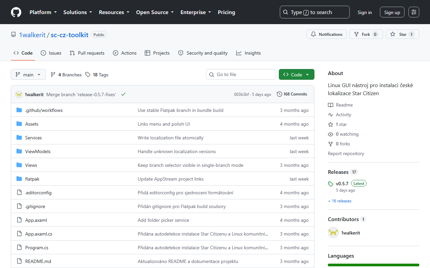
Task: Click the 1walkerit contributor avatar
Action: (x=333, y=233)
